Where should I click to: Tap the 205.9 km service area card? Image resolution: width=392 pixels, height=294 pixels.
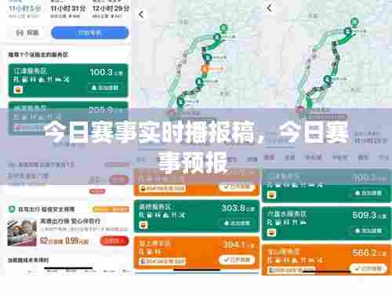(x=68, y=118)
